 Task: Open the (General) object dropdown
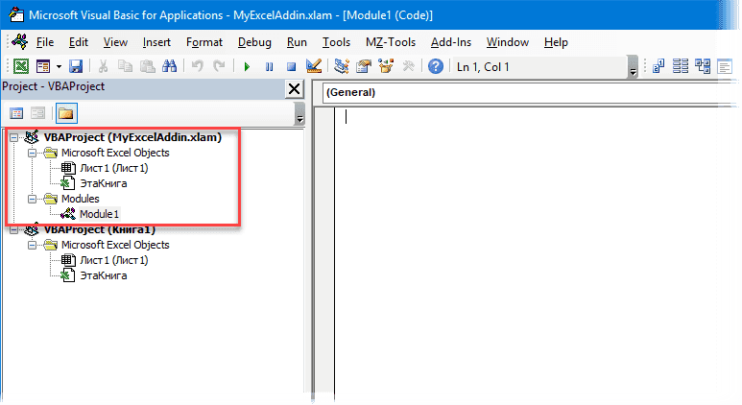point(530,93)
